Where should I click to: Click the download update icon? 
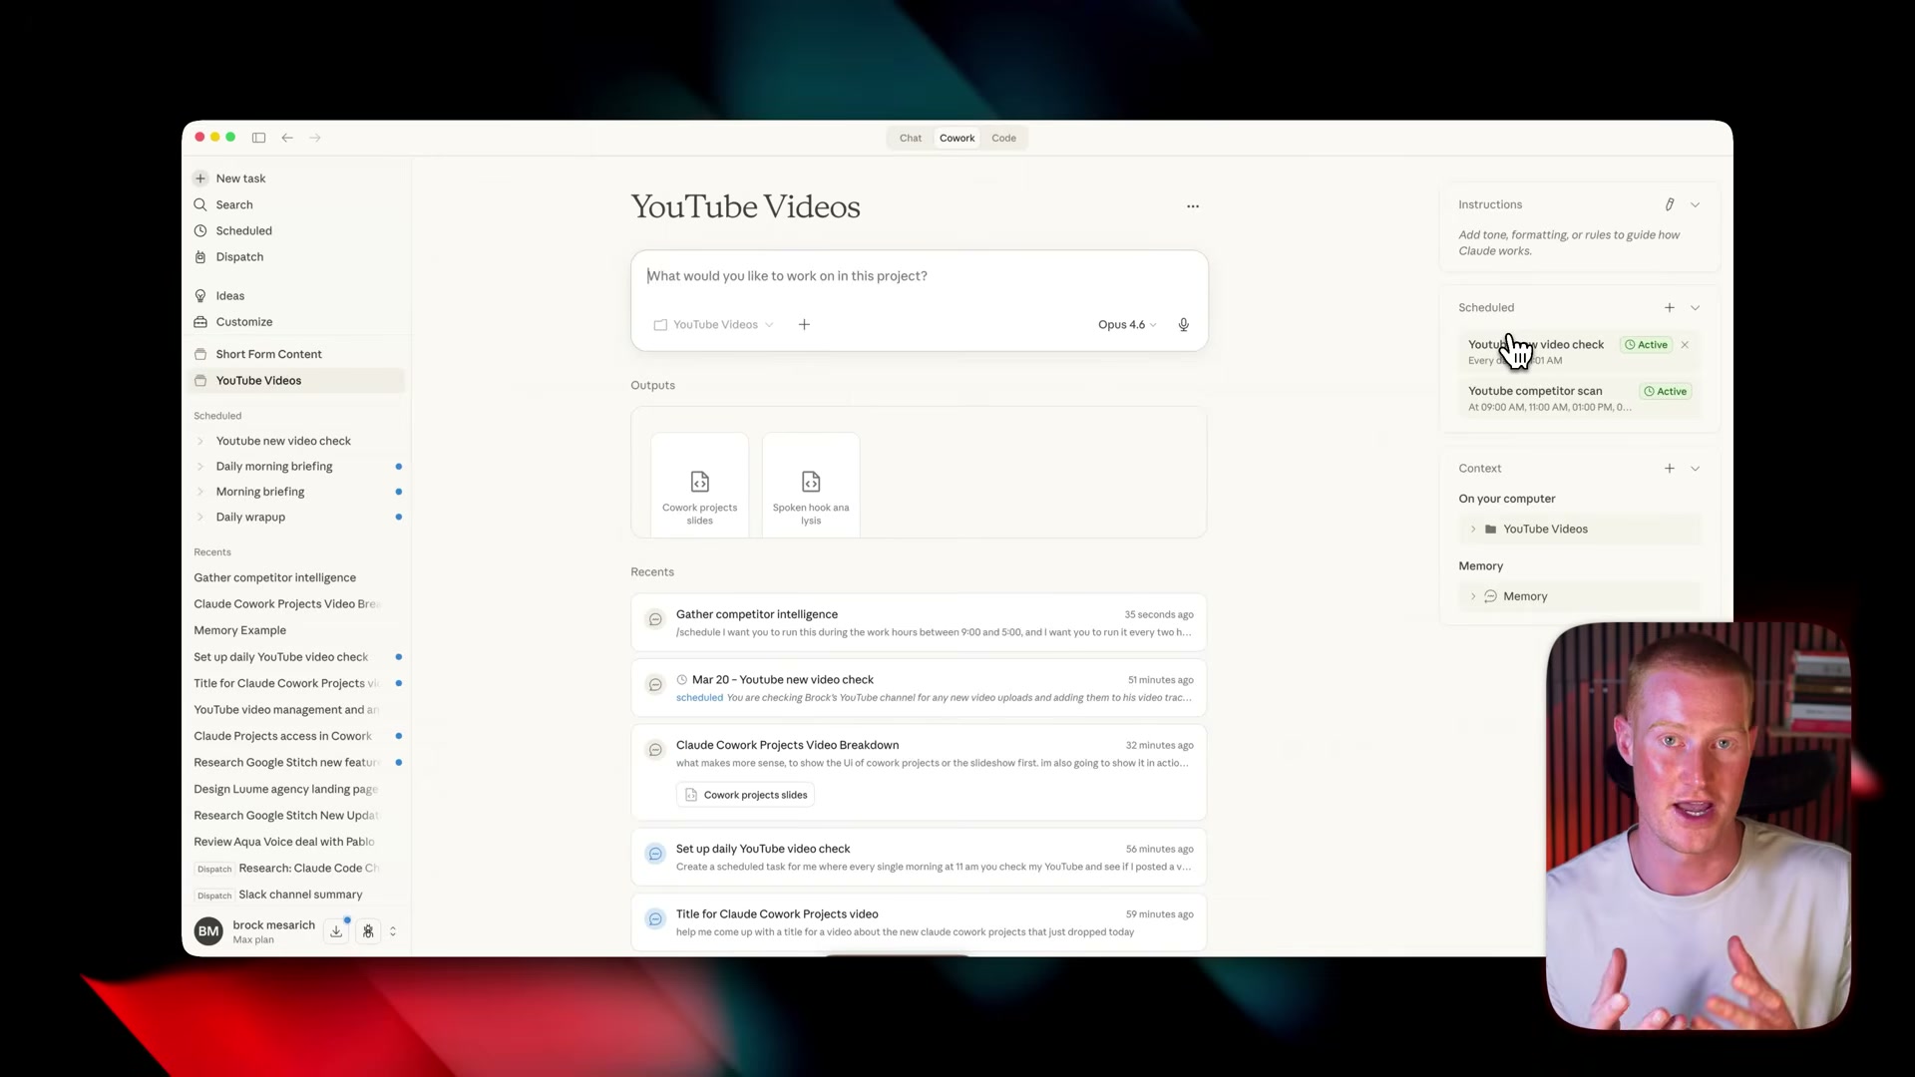click(336, 931)
